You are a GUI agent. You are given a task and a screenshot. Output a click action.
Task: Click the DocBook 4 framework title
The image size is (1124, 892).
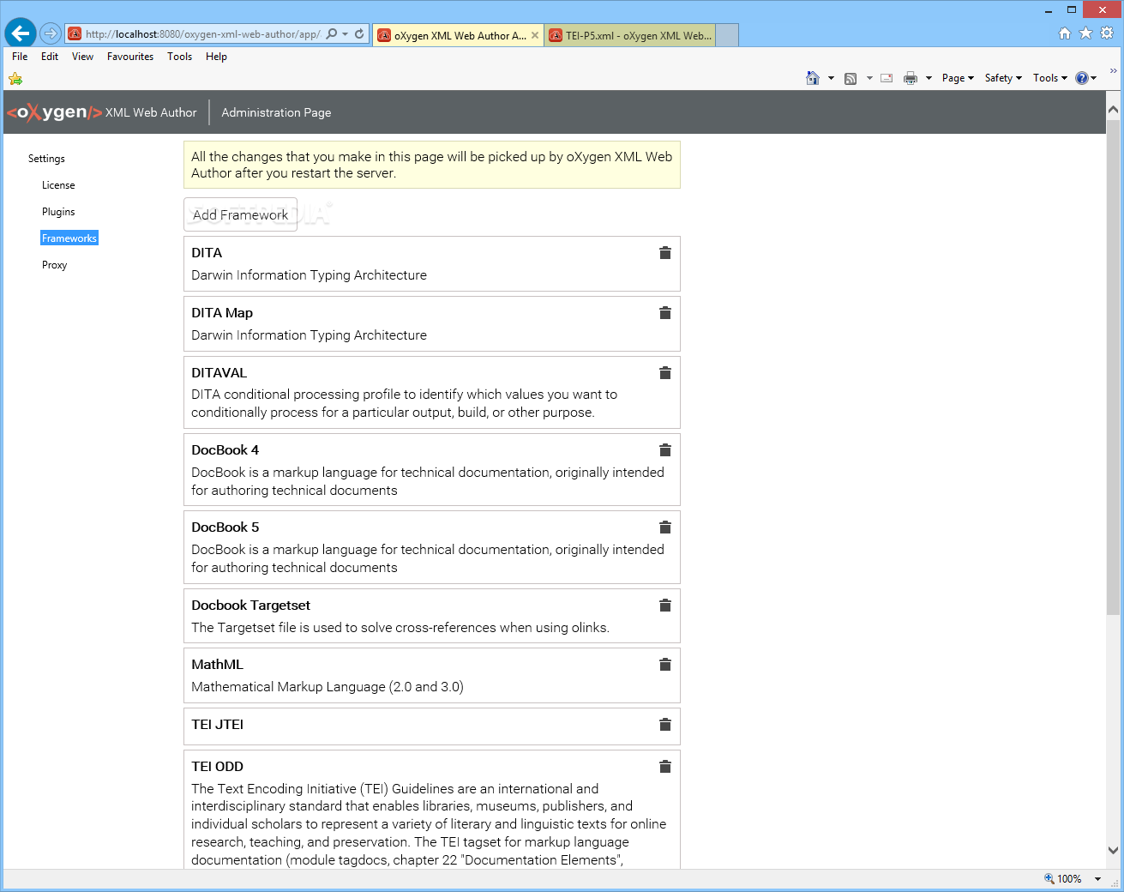(x=225, y=450)
